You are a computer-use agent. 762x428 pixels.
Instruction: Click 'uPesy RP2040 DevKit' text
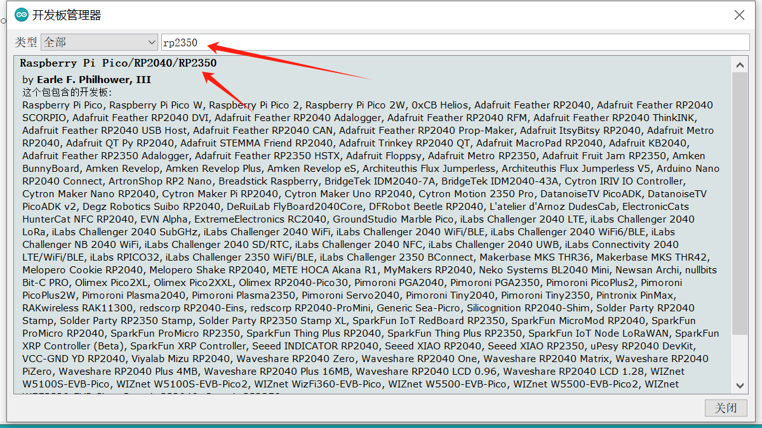tap(643, 346)
